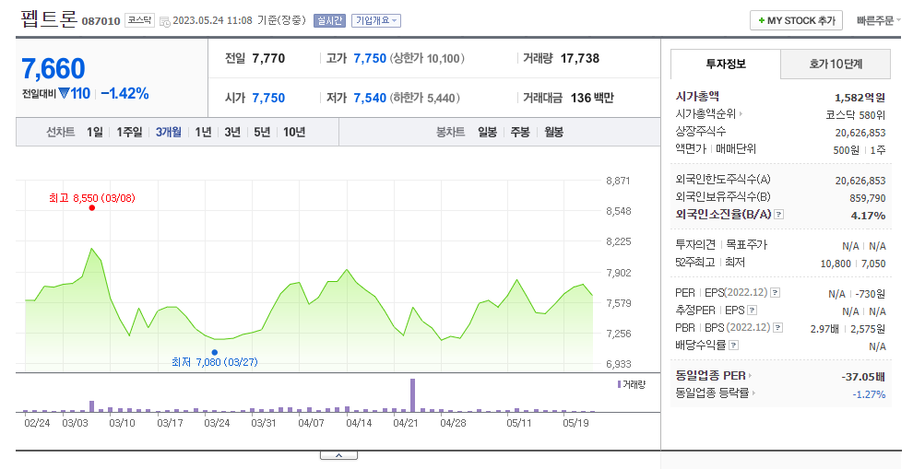This screenshot has width=913, height=469.
Task: Click the 외국인소진율 value 4.17%
Action: click(x=868, y=216)
